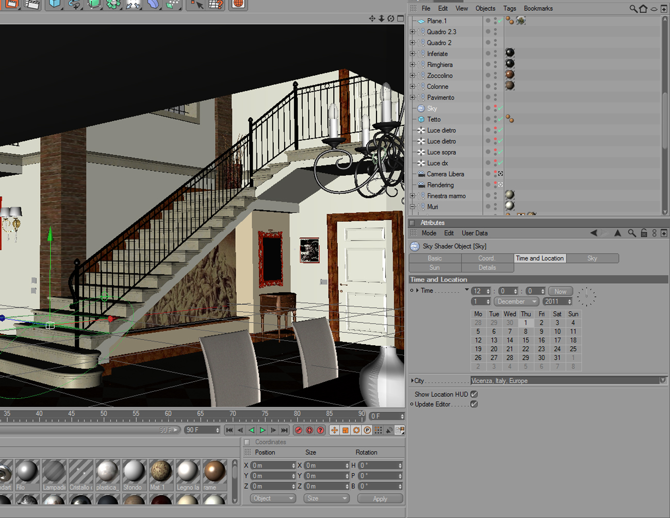Image resolution: width=670 pixels, height=518 pixels.
Task: Click the go to end of animation icon
Action: point(284,430)
